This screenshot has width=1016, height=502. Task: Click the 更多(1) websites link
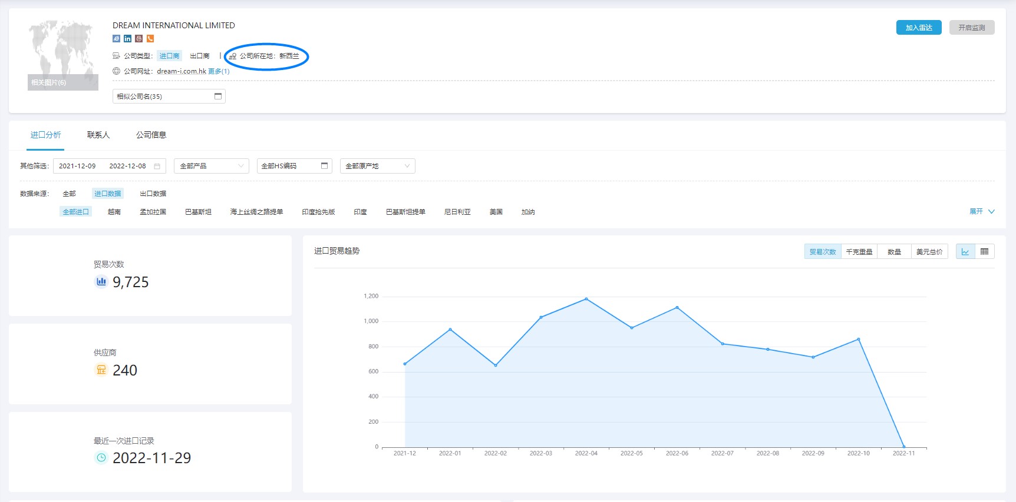point(219,71)
